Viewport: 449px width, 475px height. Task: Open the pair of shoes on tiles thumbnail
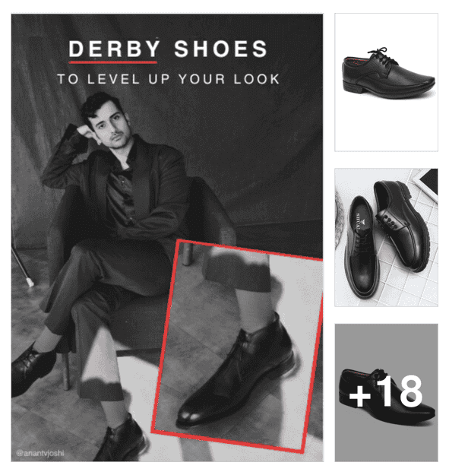386,237
